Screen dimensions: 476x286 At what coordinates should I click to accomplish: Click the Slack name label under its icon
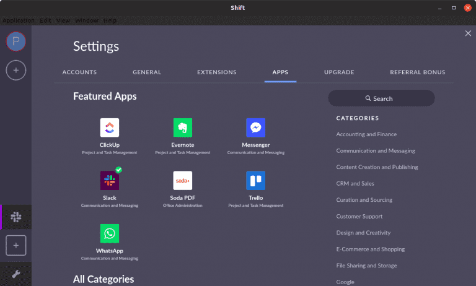[x=110, y=197]
